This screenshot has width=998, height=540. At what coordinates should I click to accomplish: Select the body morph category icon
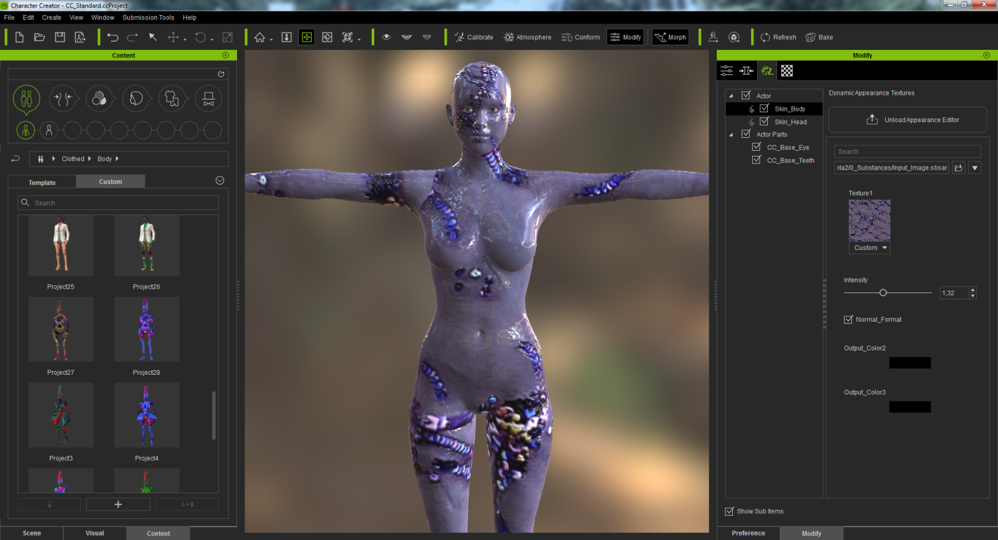(63, 99)
